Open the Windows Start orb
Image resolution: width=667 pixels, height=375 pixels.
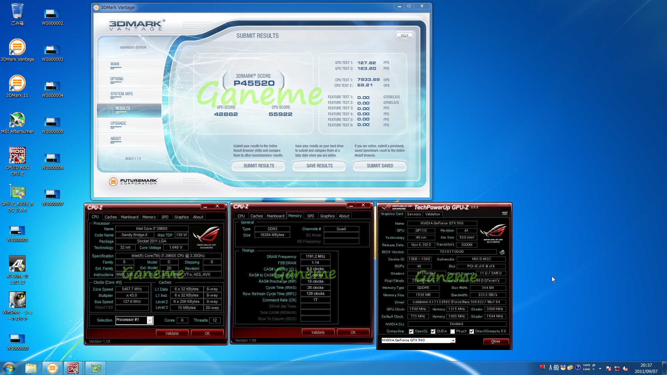click(9, 368)
